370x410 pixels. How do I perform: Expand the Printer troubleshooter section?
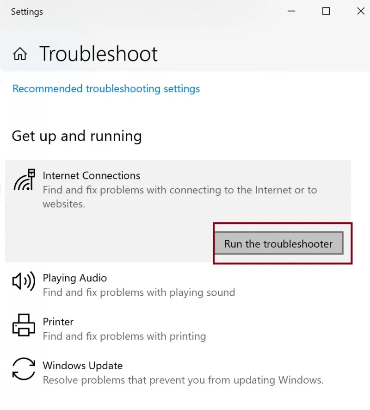coord(58,322)
